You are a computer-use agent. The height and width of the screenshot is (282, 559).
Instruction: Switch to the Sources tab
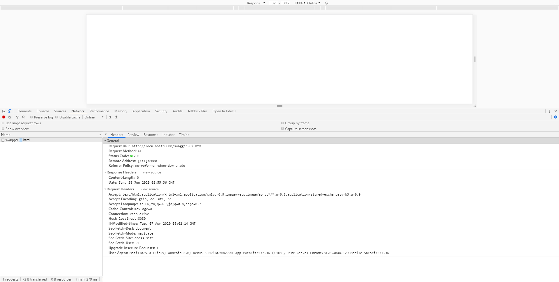60,111
